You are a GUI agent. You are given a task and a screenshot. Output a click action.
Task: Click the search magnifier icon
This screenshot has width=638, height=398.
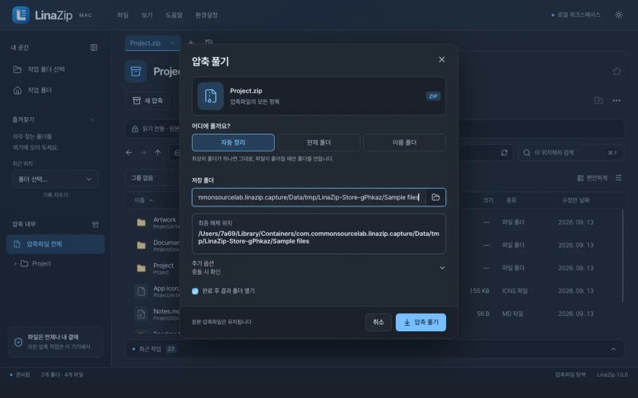point(526,153)
